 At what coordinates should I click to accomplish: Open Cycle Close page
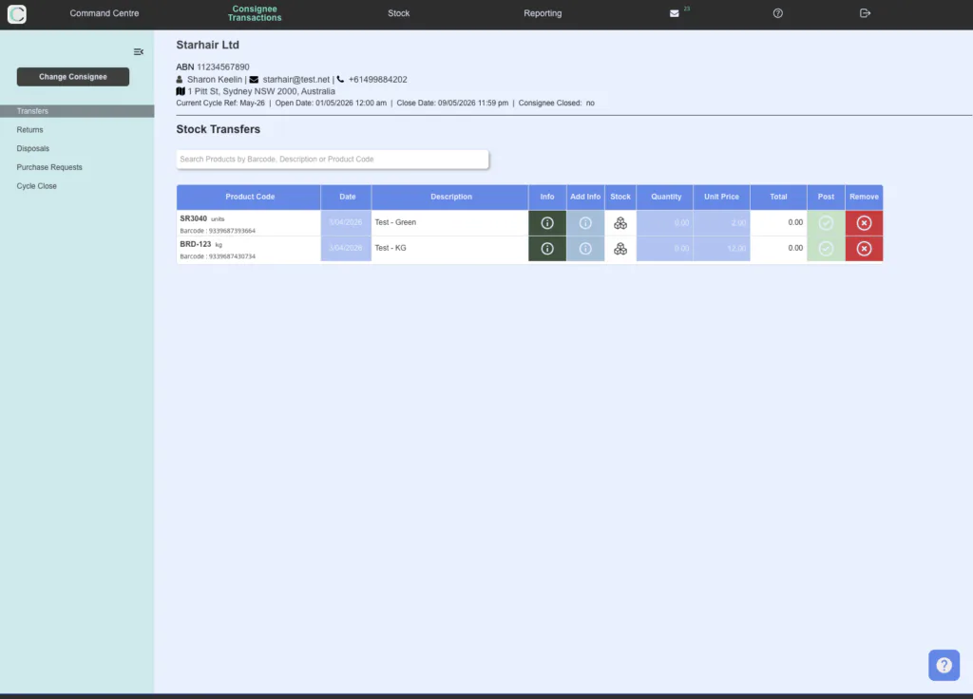click(x=37, y=185)
